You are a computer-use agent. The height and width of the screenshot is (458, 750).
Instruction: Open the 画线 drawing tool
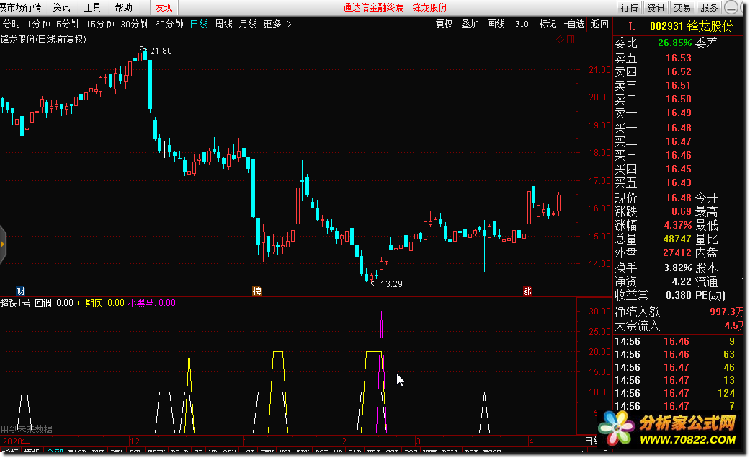click(x=496, y=24)
